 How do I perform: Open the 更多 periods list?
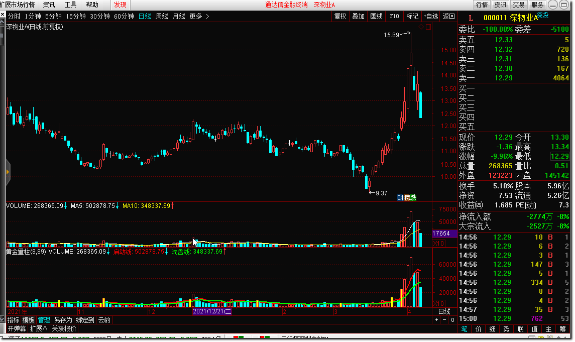[196, 16]
